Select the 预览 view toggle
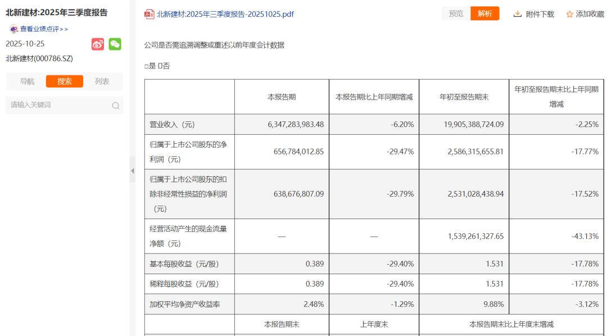The height and width of the screenshot is (336, 607). pos(456,13)
